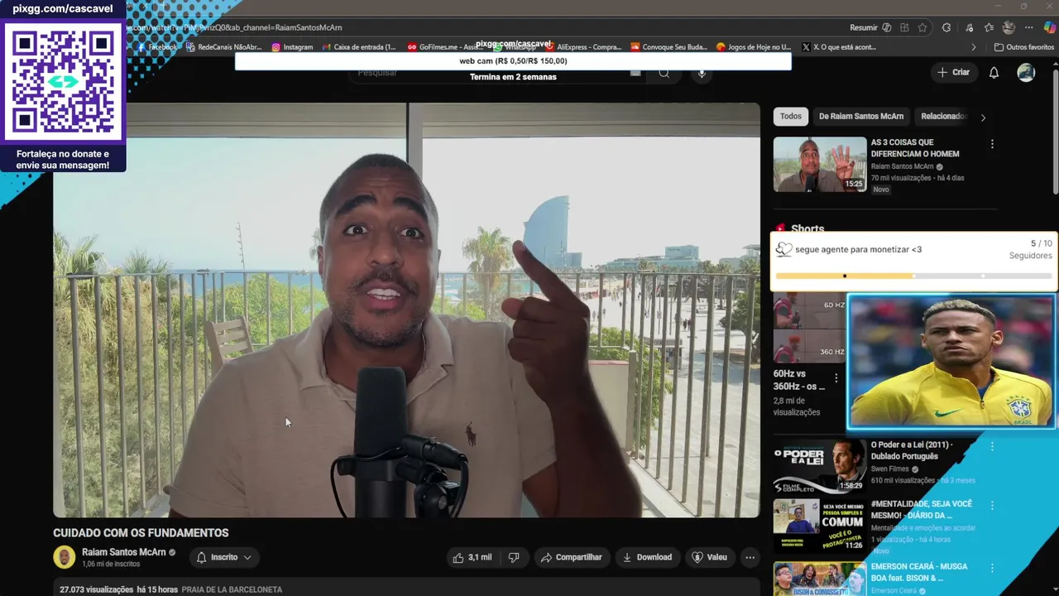Click the Valeu button
This screenshot has width=1059, height=596.
710,558
